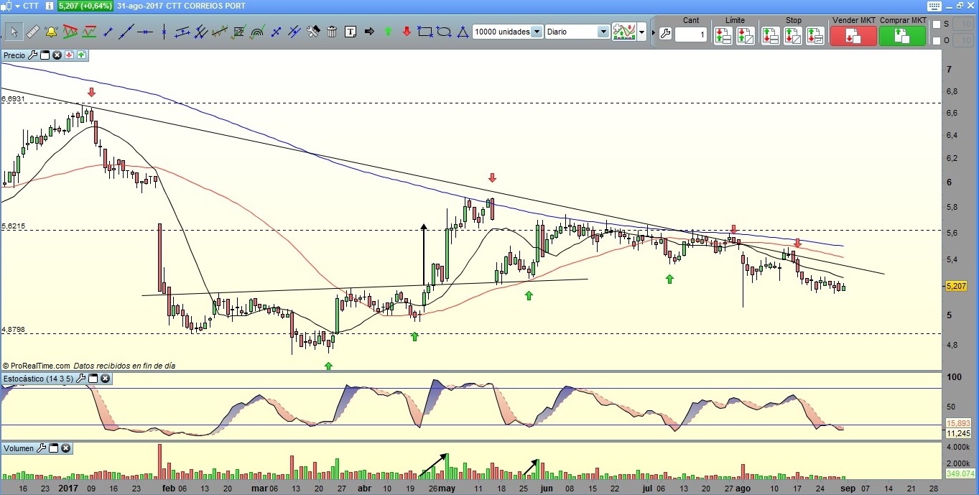Maximize the Estocástico panel
The image size is (979, 495).
tap(93, 378)
